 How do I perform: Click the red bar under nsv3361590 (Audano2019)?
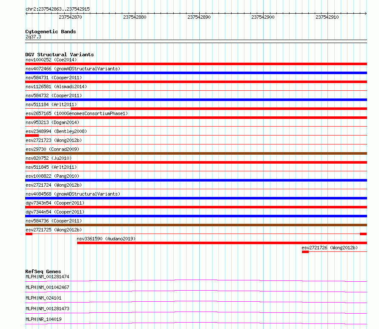(x=222, y=243)
